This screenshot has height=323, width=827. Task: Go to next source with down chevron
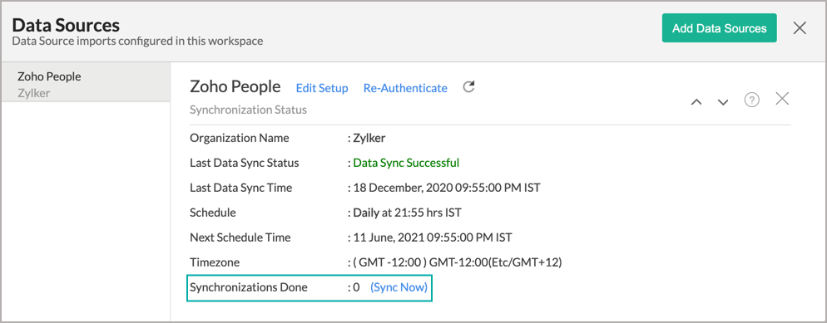point(722,101)
